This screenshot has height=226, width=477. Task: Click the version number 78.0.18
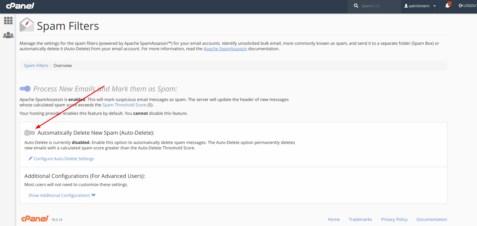[x=57, y=220]
